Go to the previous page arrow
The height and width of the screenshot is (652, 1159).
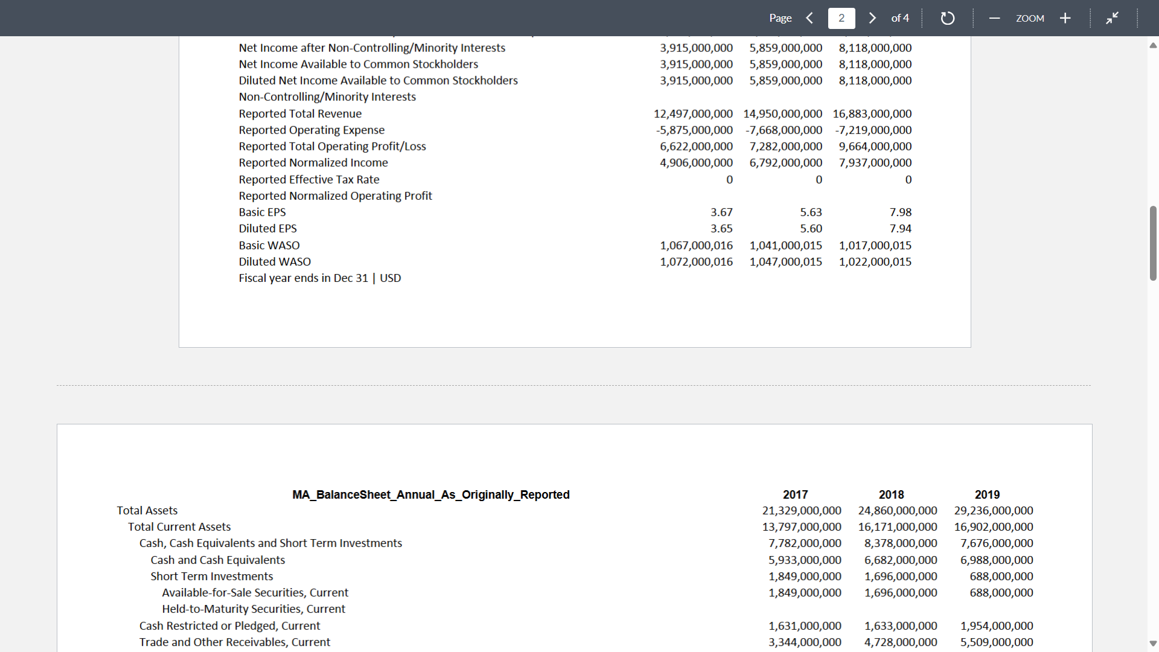pos(810,18)
